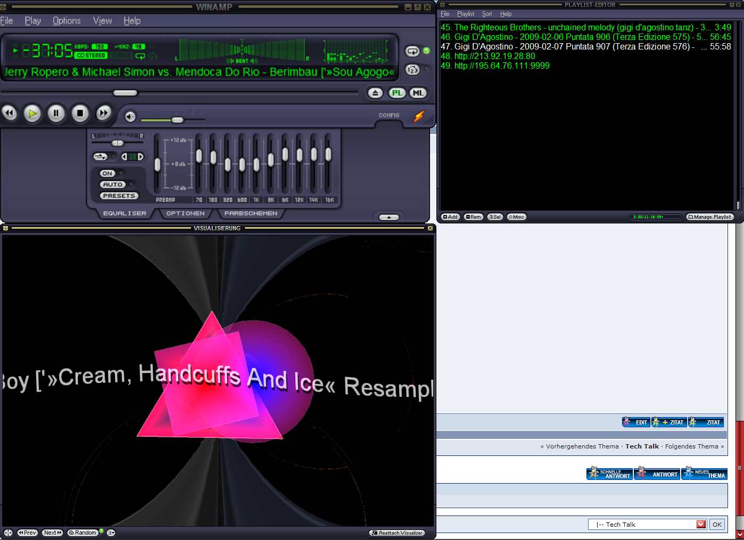Open the playlist Add menu
The height and width of the screenshot is (540, 744).
coord(450,217)
